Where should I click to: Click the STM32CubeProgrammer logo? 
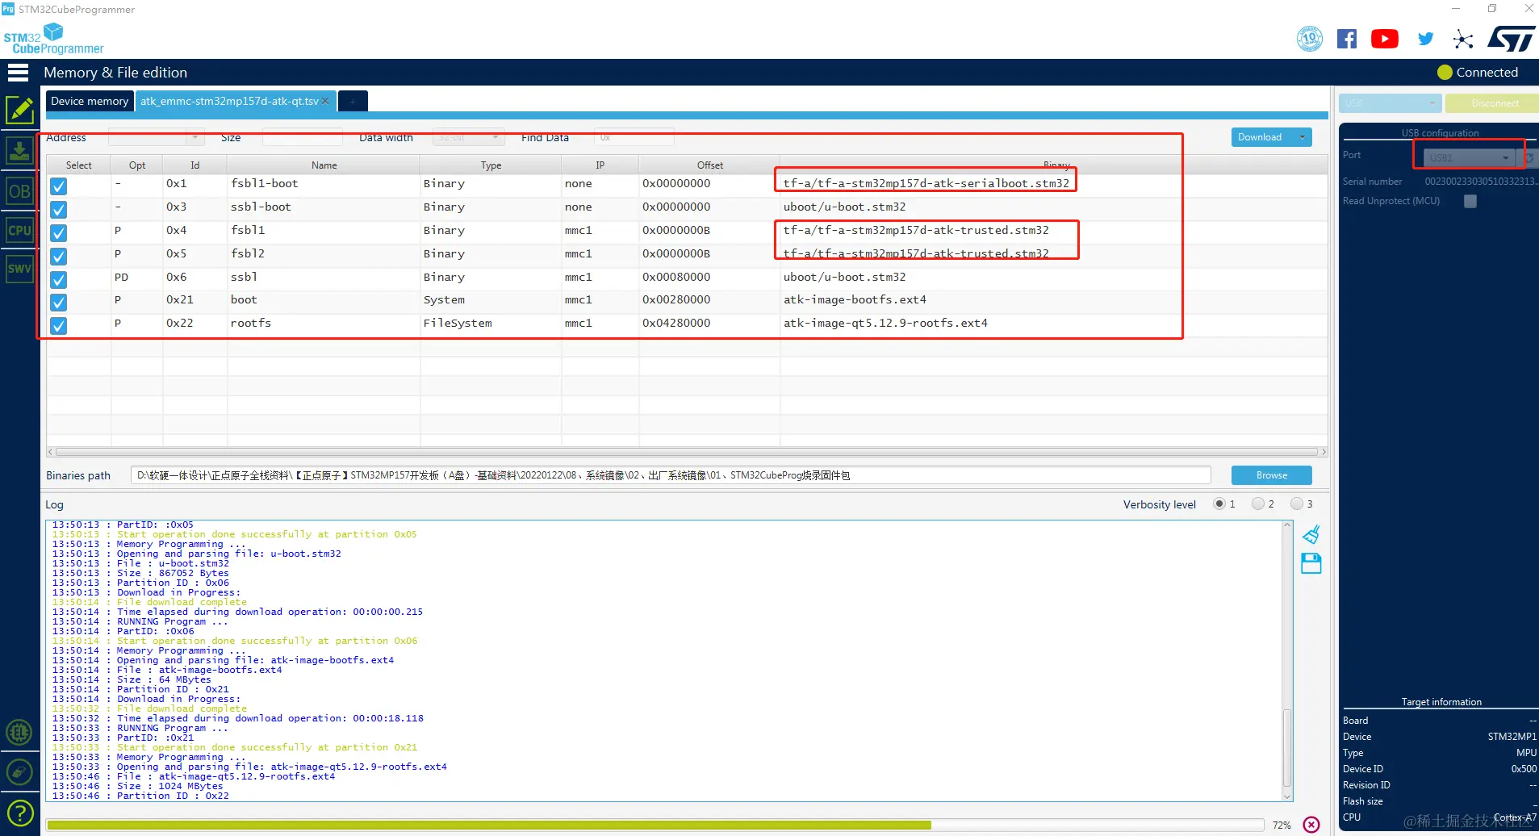click(53, 39)
